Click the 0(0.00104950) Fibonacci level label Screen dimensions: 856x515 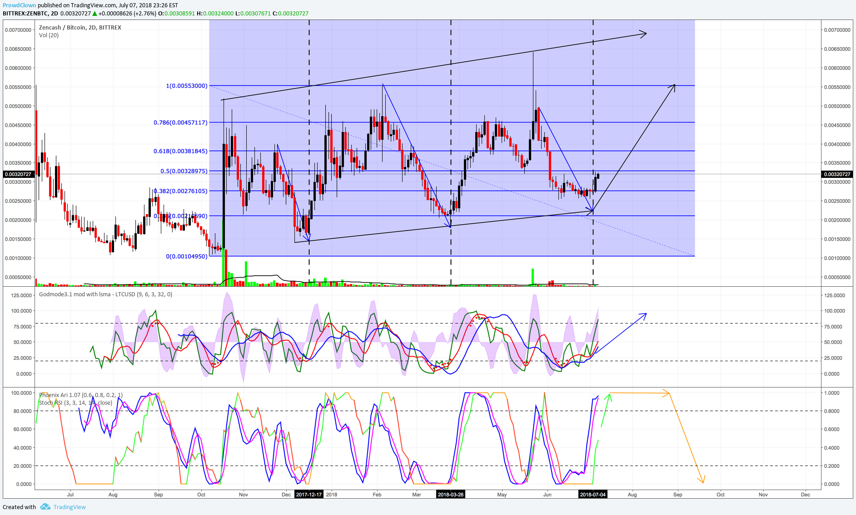187,256
